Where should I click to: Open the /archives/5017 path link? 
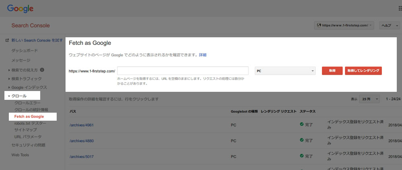click(x=82, y=156)
